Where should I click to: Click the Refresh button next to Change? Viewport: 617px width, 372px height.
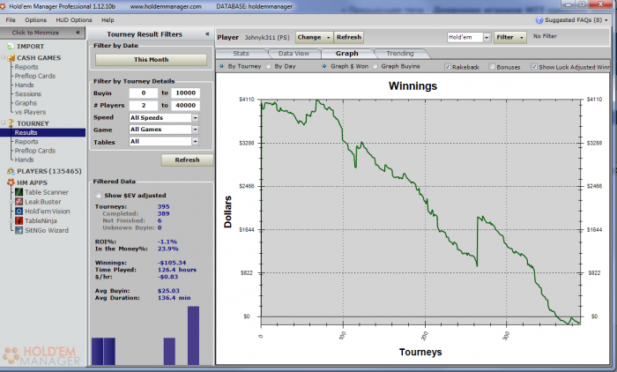tap(349, 37)
